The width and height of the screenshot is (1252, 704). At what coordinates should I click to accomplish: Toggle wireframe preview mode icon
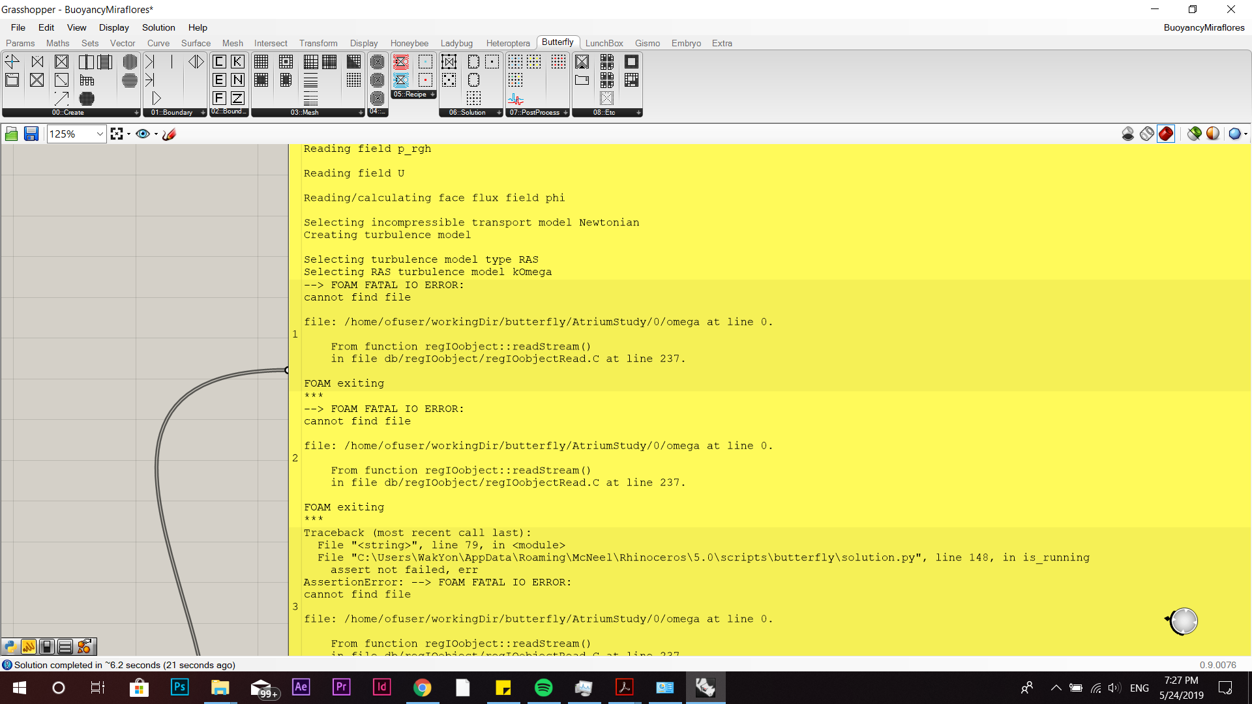1147,134
